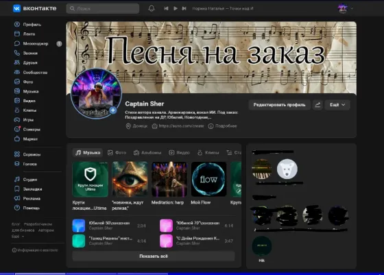This screenshot has width=384, height=275.
Task: Click Показать всё button
Action: point(154,256)
